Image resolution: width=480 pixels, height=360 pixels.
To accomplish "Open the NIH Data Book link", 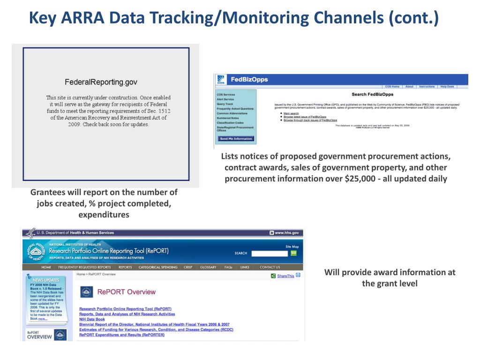I will [x=92, y=319].
